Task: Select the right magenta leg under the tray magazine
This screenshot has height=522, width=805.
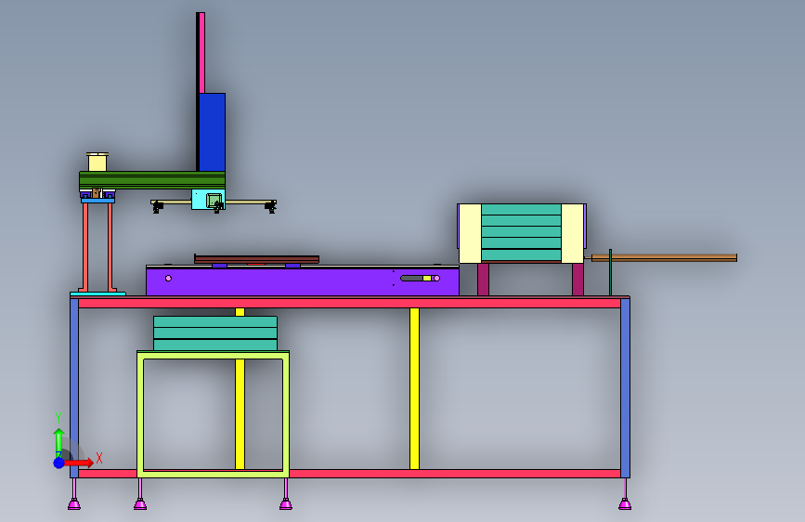Action: [x=578, y=280]
